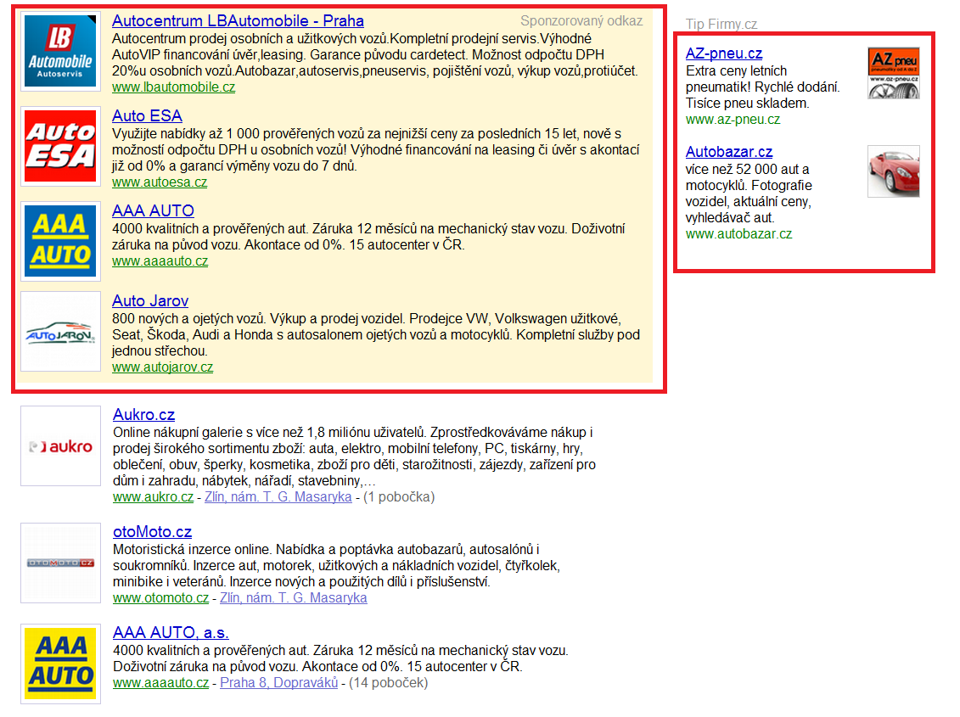Image resolution: width=960 pixels, height=717 pixels.
Task: Click the LB Automobile Autoservis logo
Action: point(60,52)
